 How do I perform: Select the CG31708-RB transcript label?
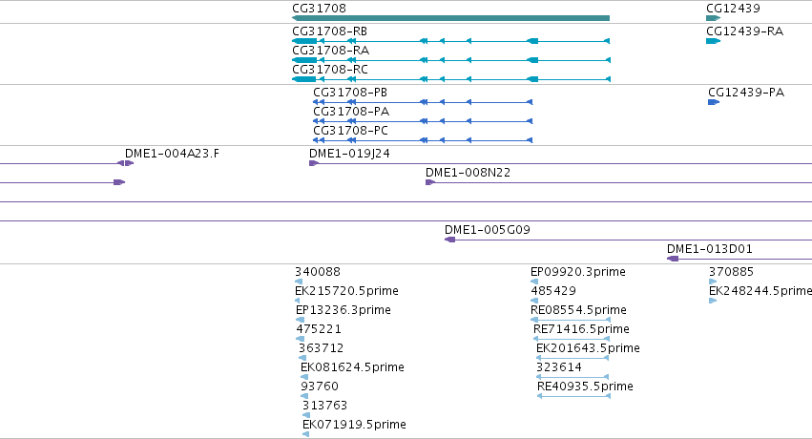click(x=329, y=31)
